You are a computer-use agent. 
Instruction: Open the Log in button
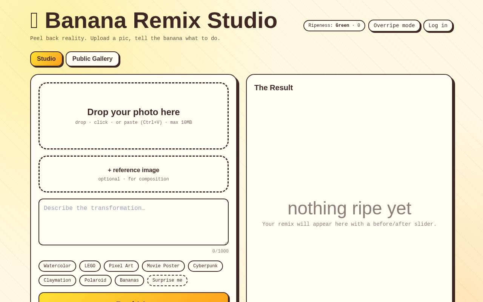438,26
